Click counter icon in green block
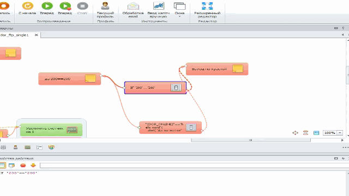 click(72, 130)
